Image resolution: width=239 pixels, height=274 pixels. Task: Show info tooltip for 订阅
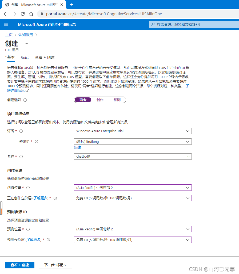click(x=21, y=131)
